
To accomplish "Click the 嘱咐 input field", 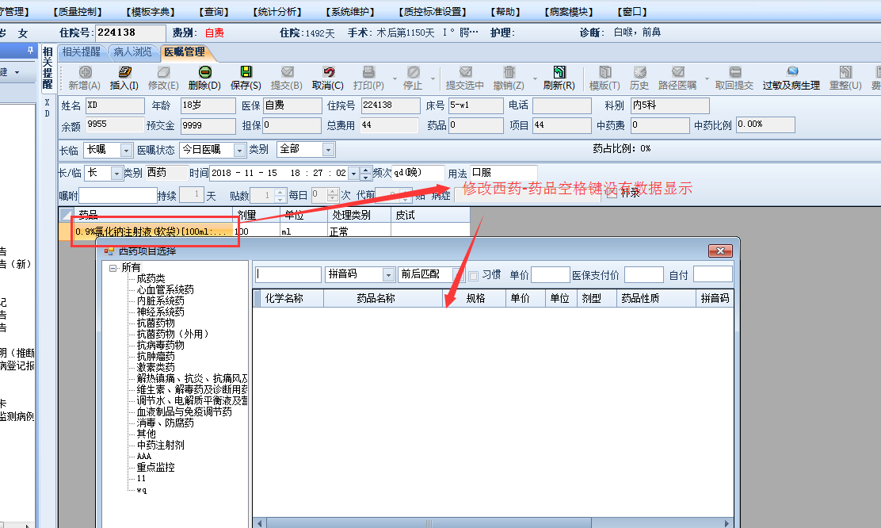I will (118, 195).
